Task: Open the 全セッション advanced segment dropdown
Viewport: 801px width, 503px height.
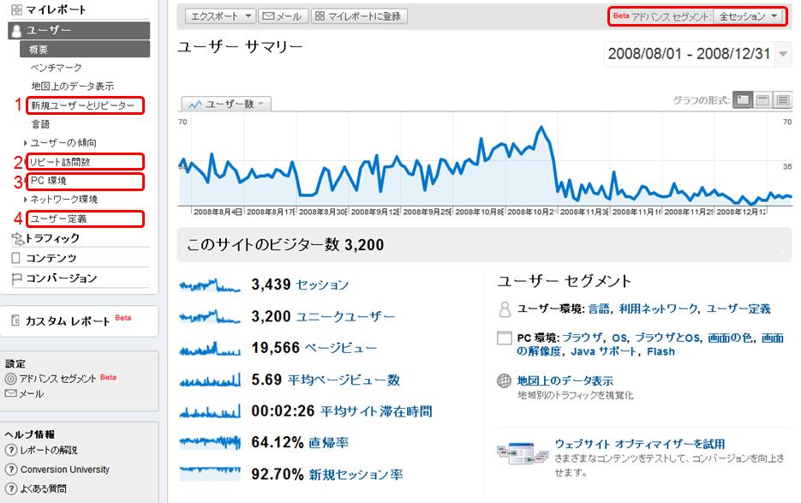Action: [750, 16]
